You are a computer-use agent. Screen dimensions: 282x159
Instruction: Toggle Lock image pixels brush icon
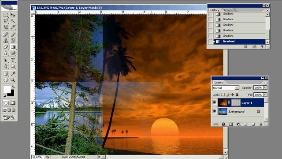(x=228, y=95)
